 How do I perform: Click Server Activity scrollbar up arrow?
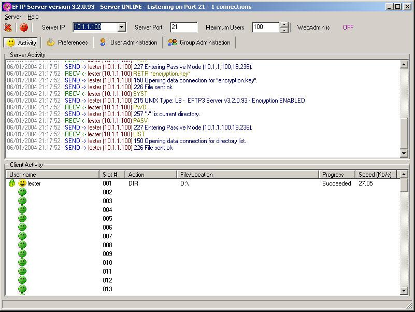tap(404, 64)
